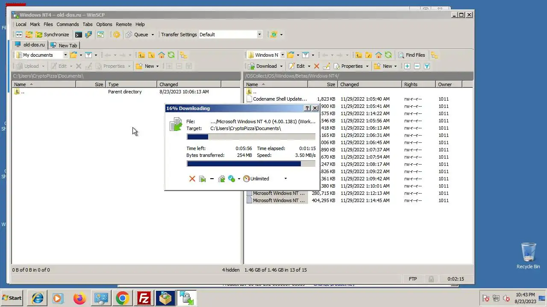Click the remote Download button

click(262, 66)
